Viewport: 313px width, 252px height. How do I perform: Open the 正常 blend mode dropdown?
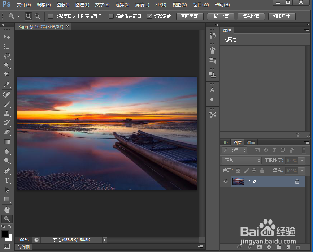point(242,160)
